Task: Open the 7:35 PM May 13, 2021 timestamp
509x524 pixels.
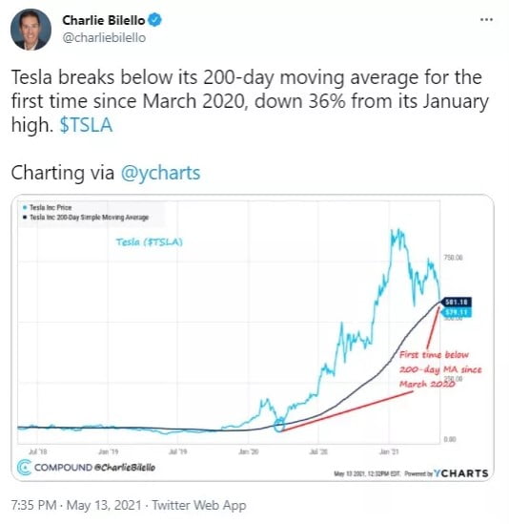Action: click(x=76, y=505)
